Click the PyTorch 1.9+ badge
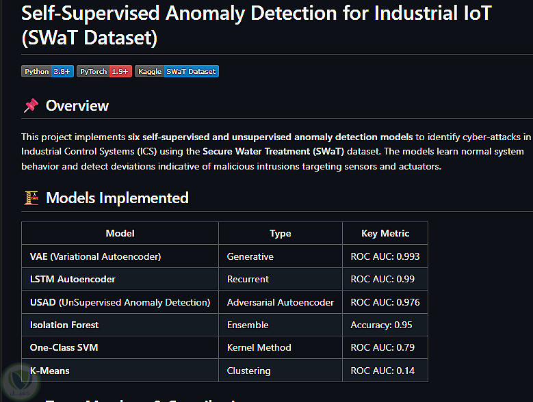 coord(104,71)
